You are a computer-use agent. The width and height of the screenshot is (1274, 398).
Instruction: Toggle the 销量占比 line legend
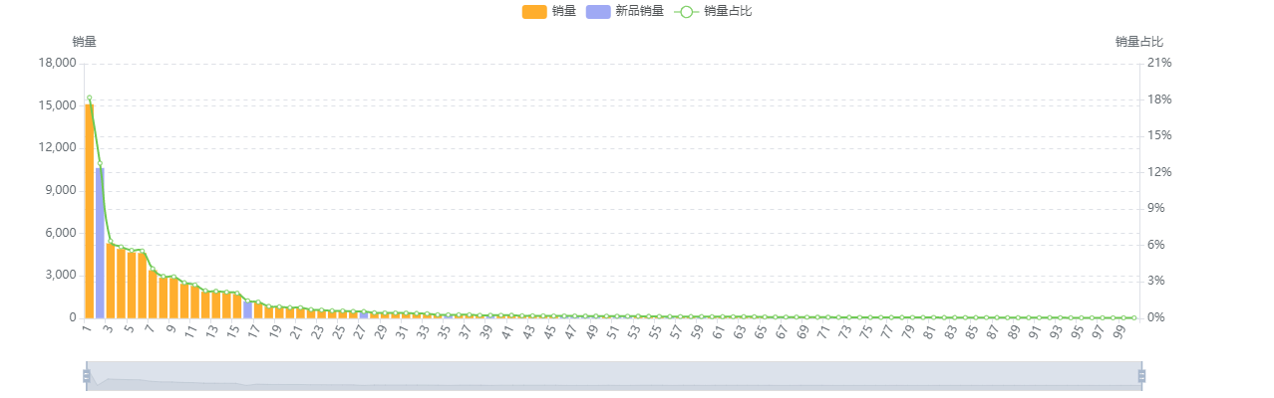point(713,11)
